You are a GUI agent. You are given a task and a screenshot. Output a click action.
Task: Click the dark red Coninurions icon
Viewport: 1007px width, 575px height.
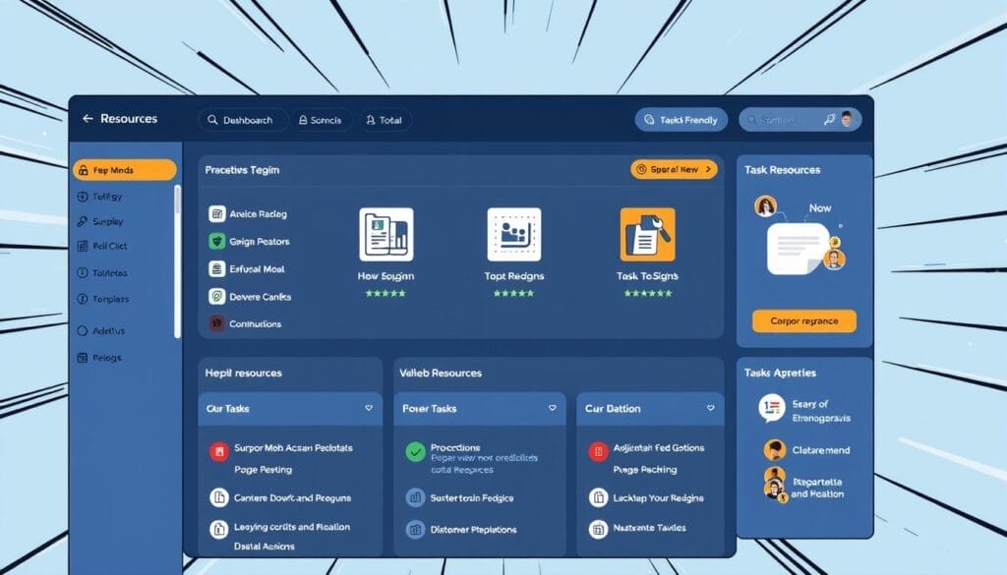[217, 323]
